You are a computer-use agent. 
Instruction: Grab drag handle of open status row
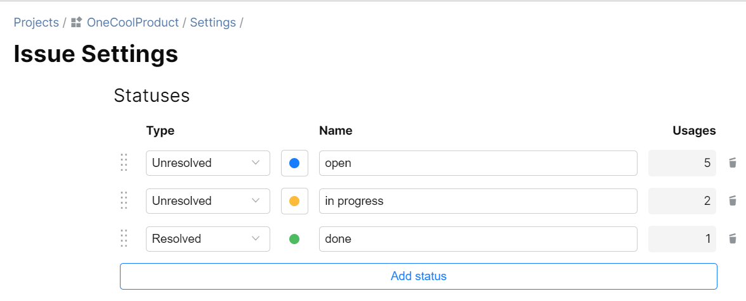[x=124, y=163]
